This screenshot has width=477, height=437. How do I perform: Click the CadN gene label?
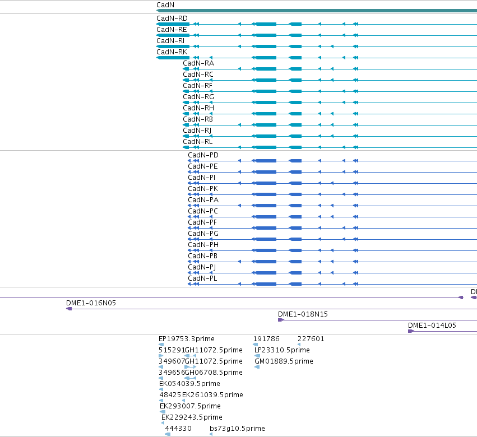coord(165,5)
